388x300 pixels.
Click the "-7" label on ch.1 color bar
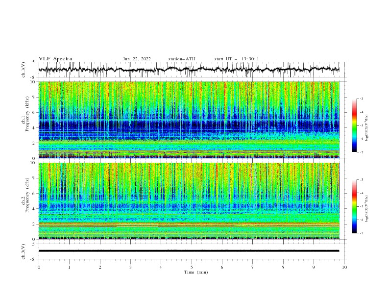click(362, 152)
